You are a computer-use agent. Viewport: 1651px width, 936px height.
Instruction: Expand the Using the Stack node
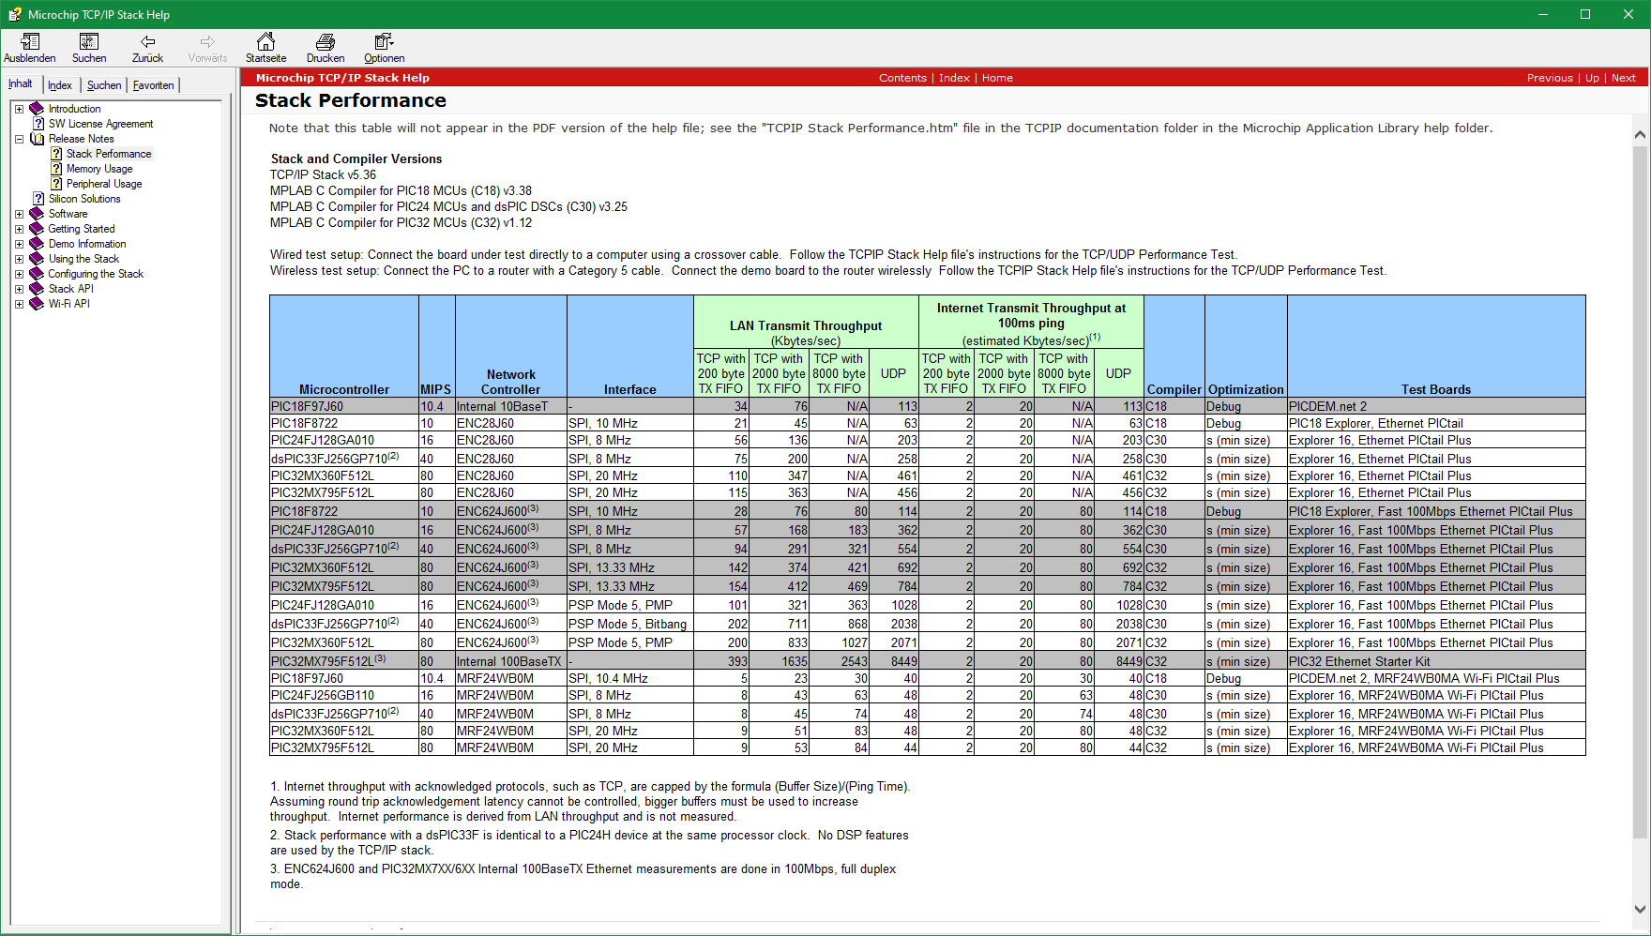tap(19, 259)
